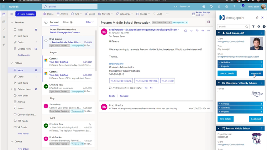This screenshot has height=150, width=267.
Task: Open the People icon in left rail
Action: 4,29
